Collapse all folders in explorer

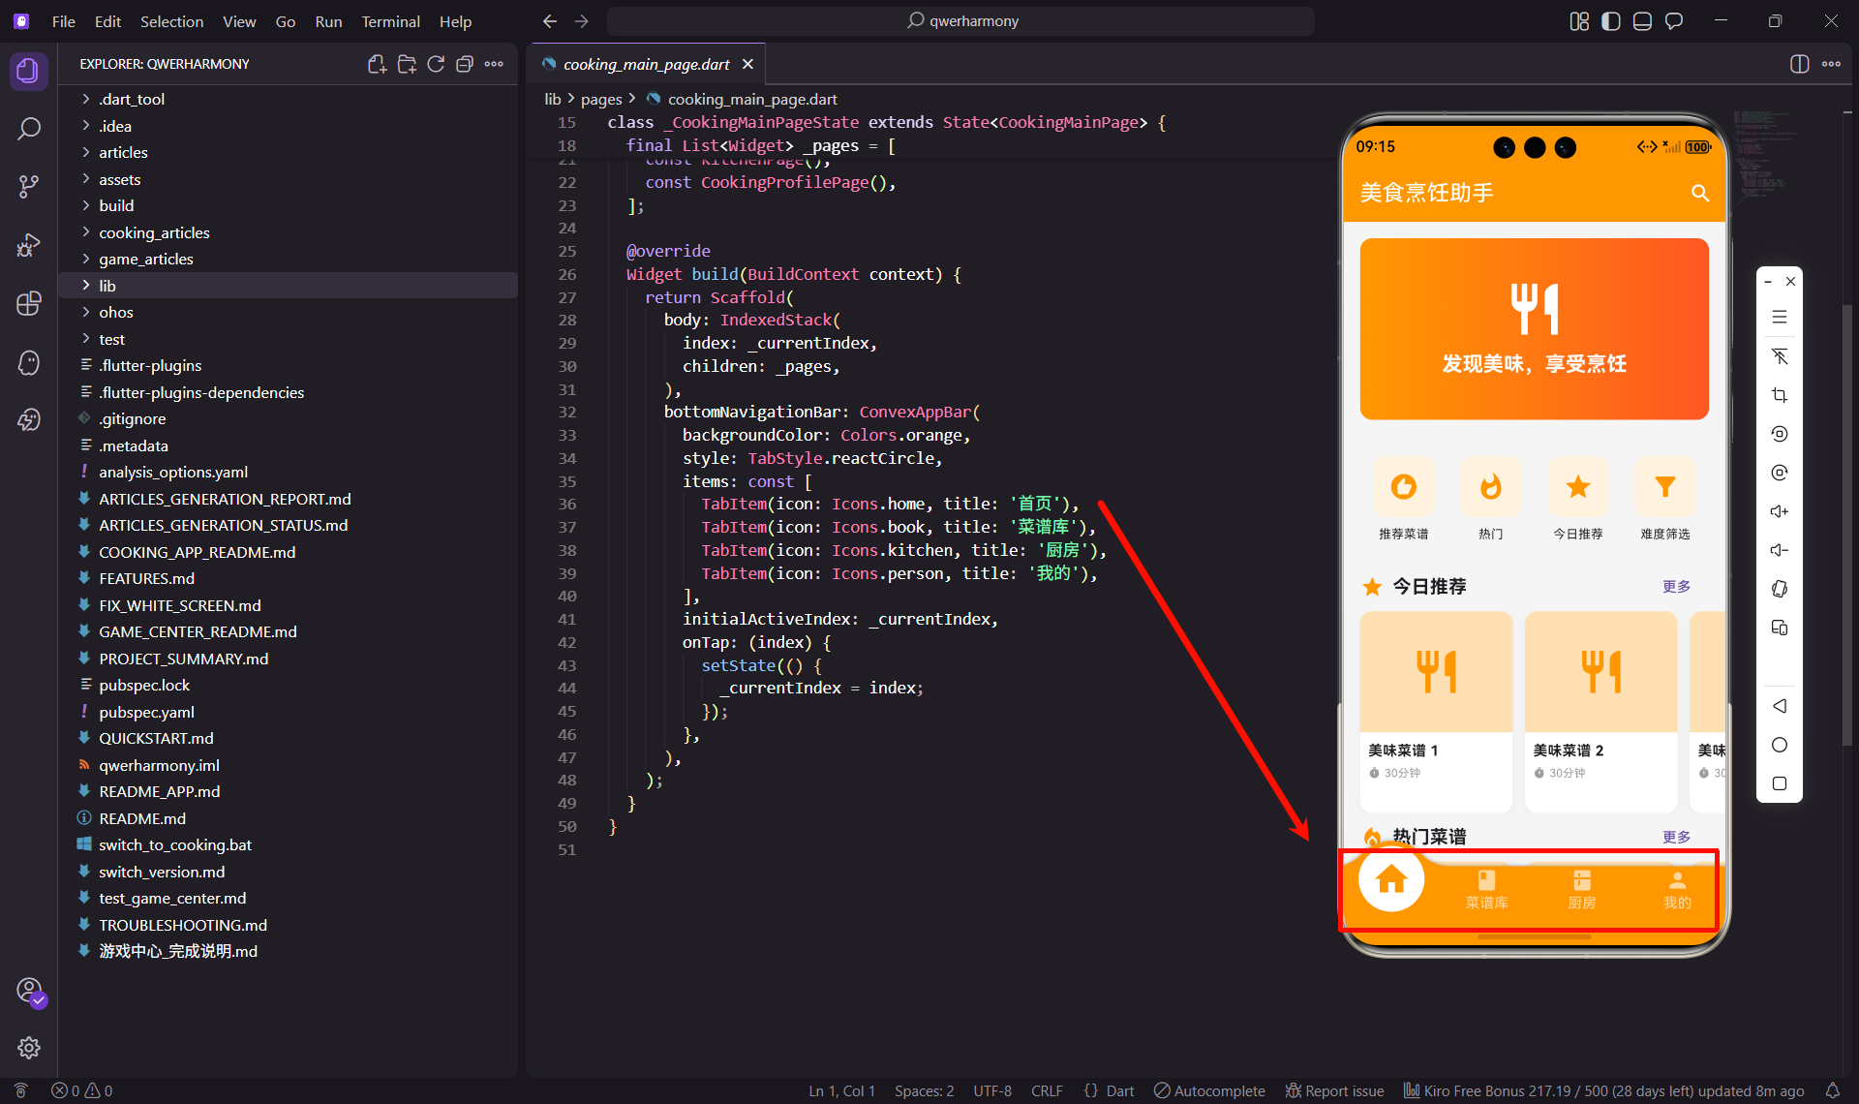465,64
